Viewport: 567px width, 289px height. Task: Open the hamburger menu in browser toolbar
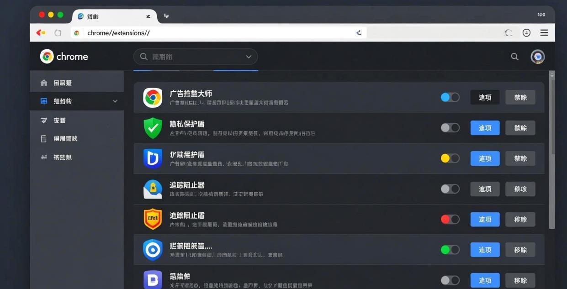(x=544, y=33)
